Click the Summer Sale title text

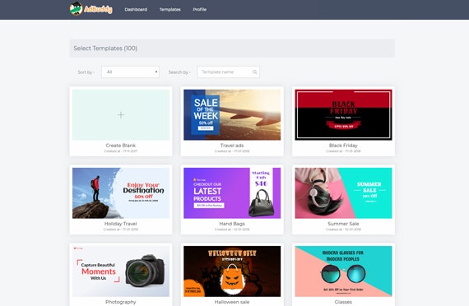click(x=343, y=224)
